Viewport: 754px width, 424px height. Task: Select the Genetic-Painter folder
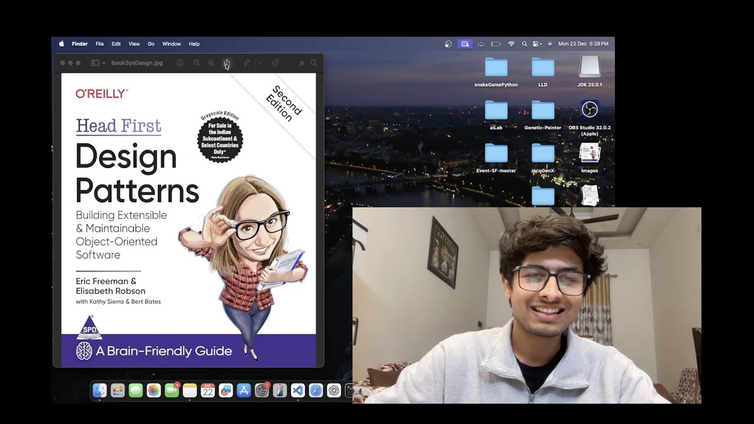[x=543, y=115]
